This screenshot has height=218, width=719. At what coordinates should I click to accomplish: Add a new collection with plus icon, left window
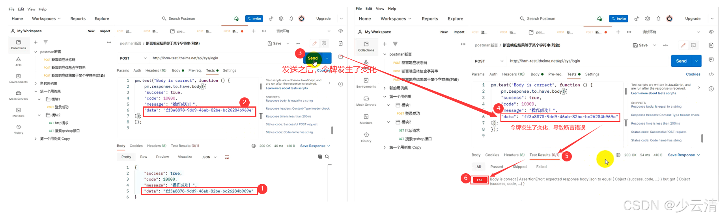tap(35, 42)
